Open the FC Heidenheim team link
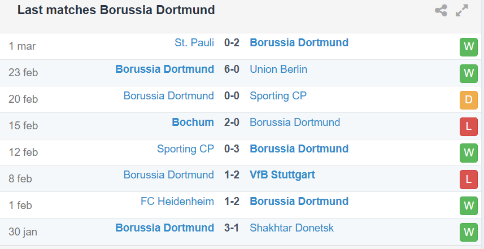The image size is (484, 249). [x=177, y=201]
